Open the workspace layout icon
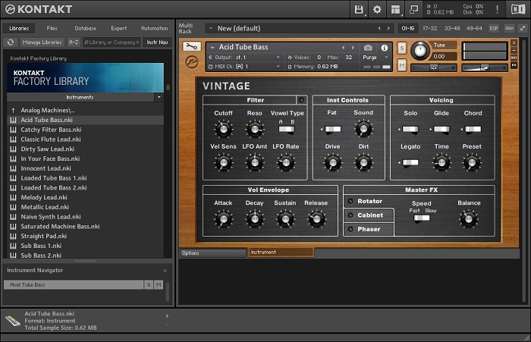 click(x=395, y=9)
